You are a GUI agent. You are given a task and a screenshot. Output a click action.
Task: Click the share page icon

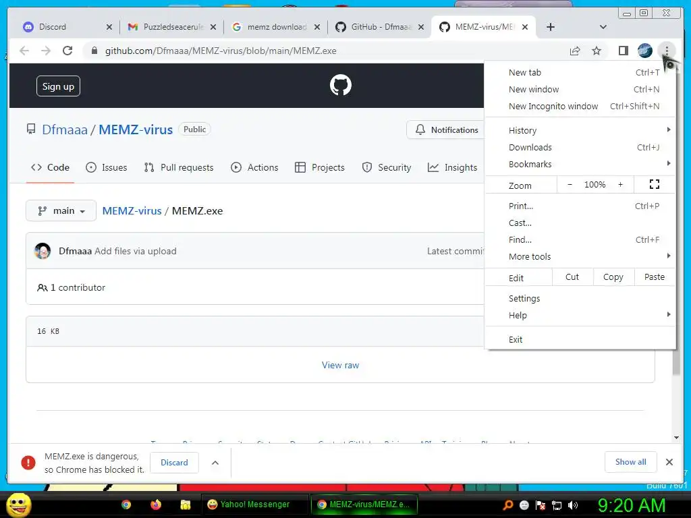click(575, 51)
